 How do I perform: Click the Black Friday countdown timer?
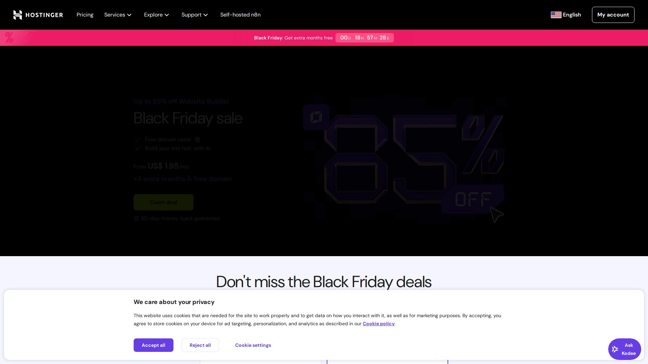pyautogui.click(x=364, y=38)
